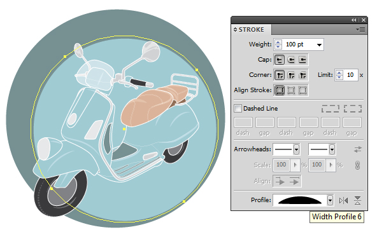Align stroke to center

coord(280,90)
